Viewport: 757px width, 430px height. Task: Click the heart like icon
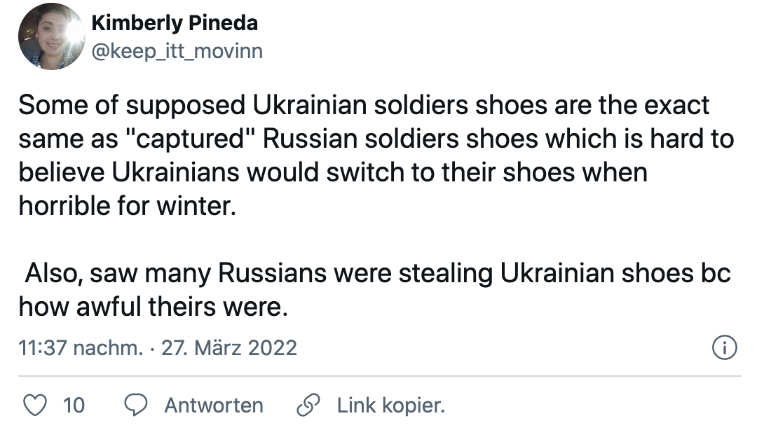pyautogui.click(x=35, y=405)
